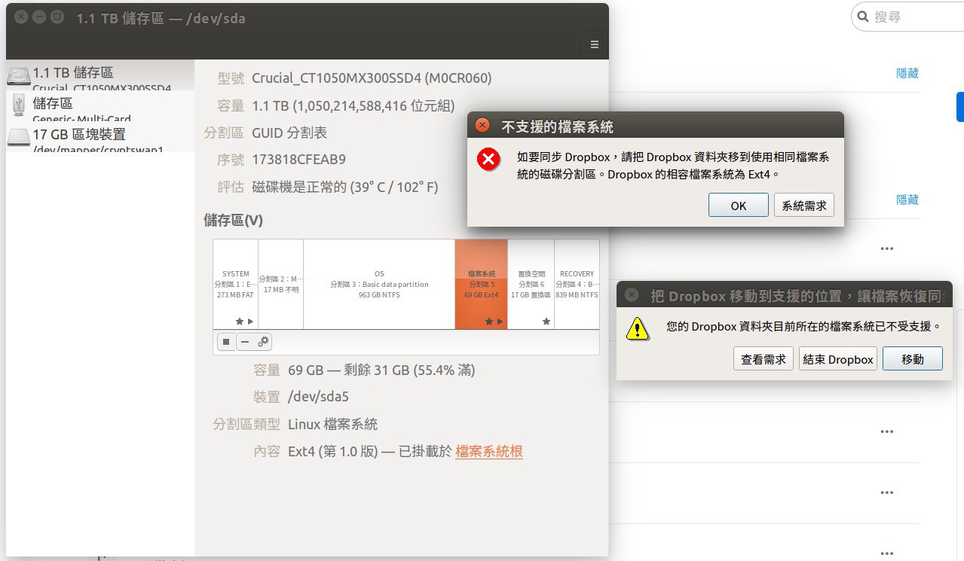Image resolution: width=964 pixels, height=561 pixels.
Task: Click the text GUID 分割表
Action: [289, 133]
